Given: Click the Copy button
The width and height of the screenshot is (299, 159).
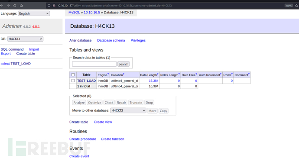Looking at the screenshot, I should (163, 111).
